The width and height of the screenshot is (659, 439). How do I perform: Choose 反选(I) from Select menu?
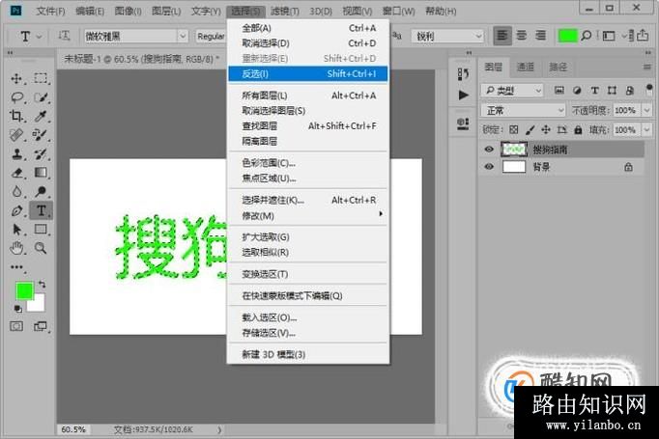307,74
